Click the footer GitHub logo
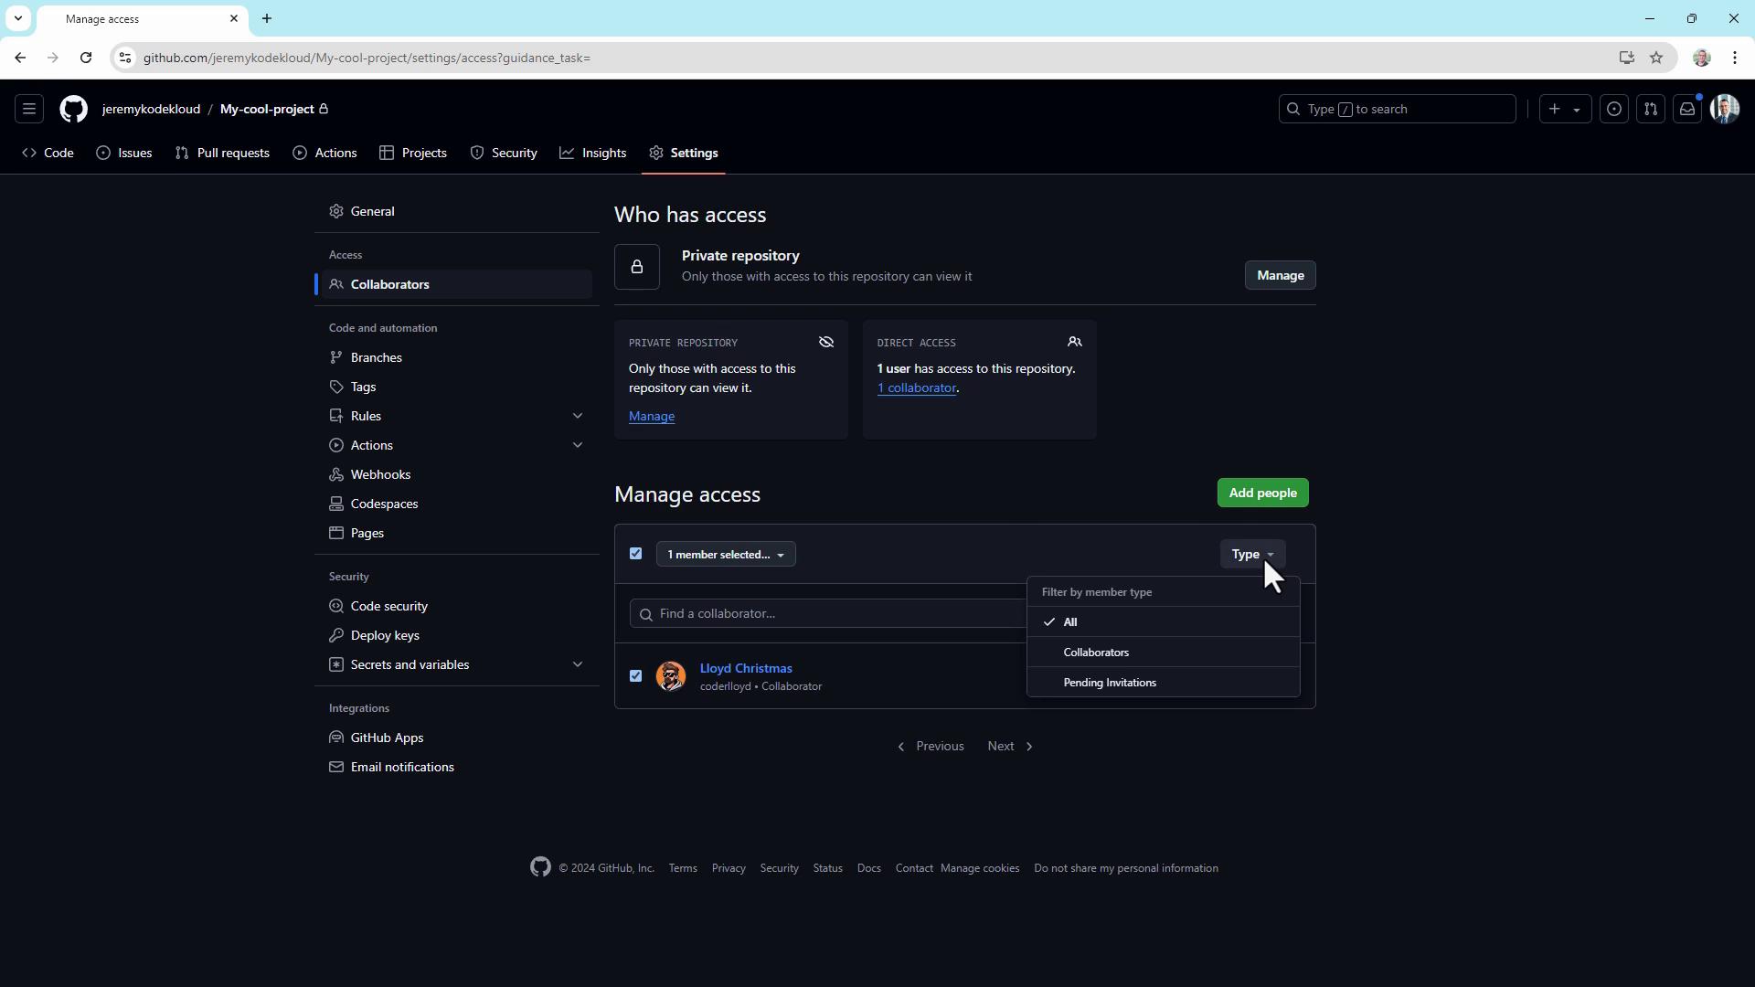Image resolution: width=1755 pixels, height=987 pixels. coord(540,867)
